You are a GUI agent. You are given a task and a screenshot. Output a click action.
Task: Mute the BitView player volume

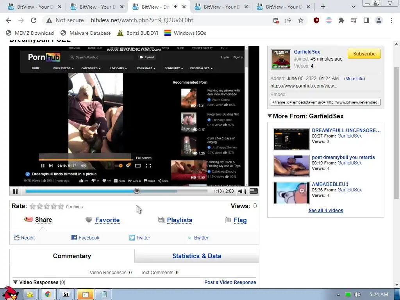(x=242, y=191)
